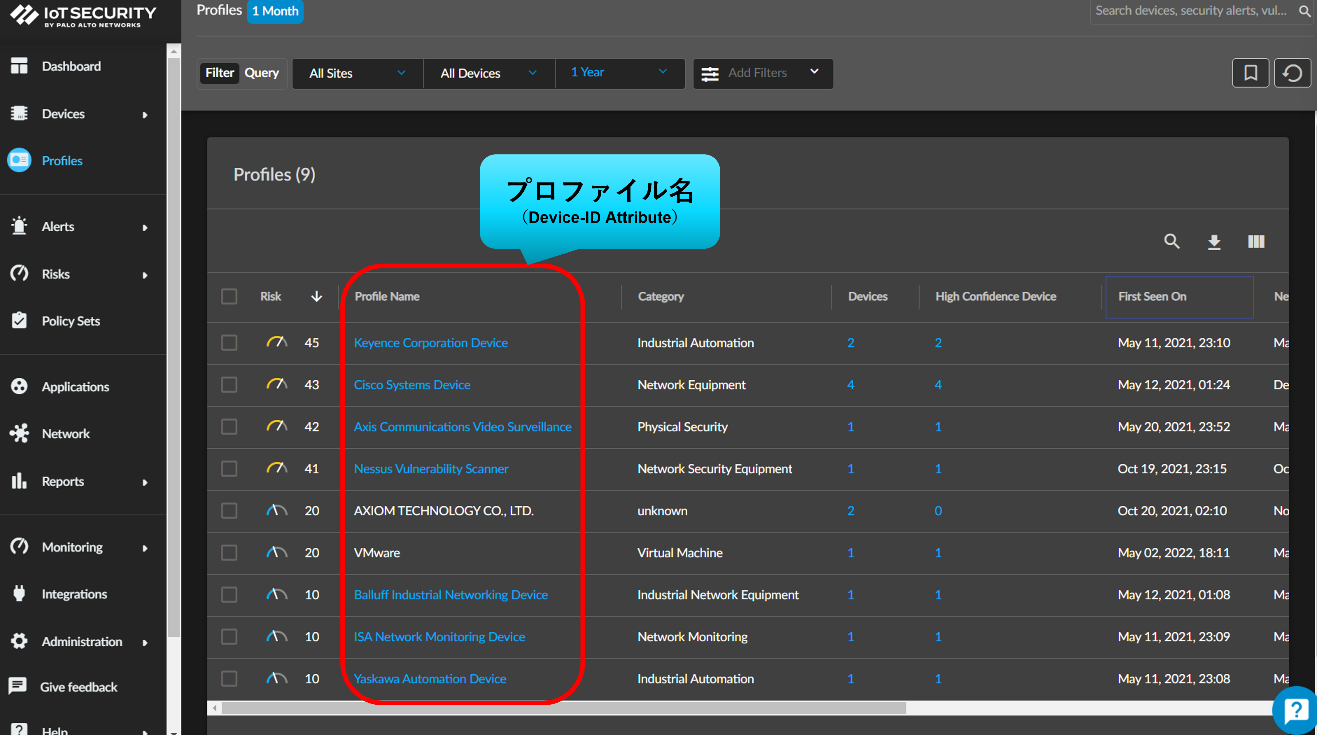Image resolution: width=1317 pixels, height=735 pixels.
Task: Click the horizontal table scrollbar
Action: point(563,708)
